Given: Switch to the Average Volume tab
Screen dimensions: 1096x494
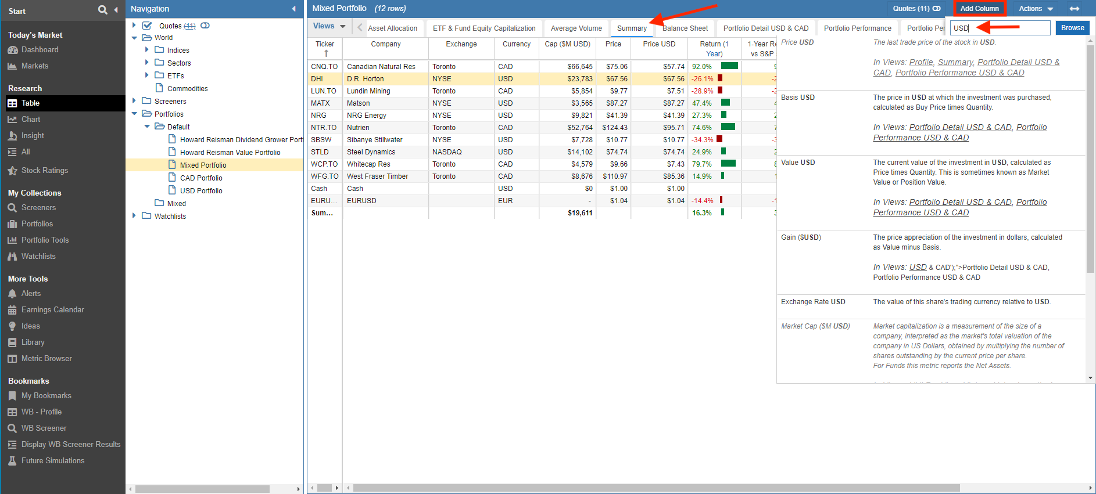Looking at the screenshot, I should [576, 28].
